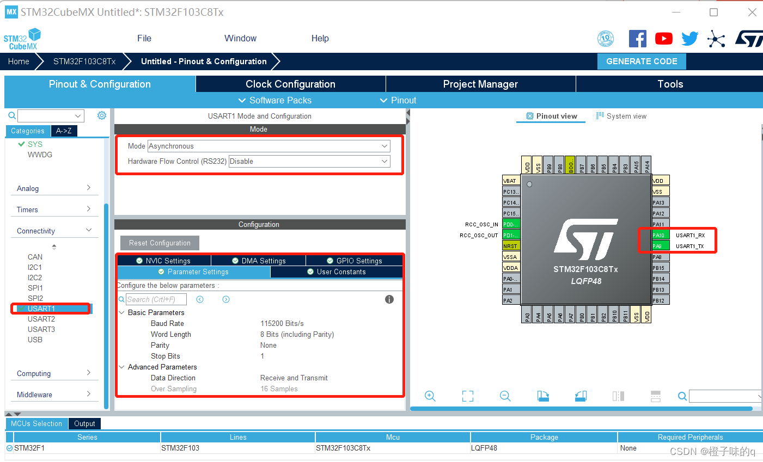Select the PA9 pin on the chip
This screenshot has height=462, width=763.
pos(661,246)
